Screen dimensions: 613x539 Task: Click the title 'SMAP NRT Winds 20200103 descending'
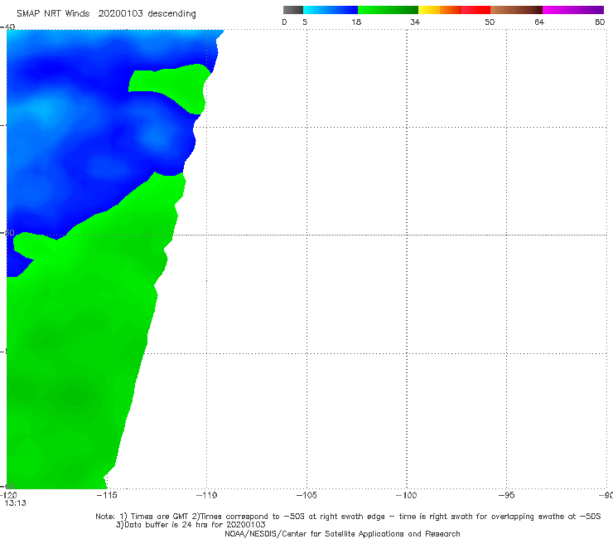(x=106, y=14)
